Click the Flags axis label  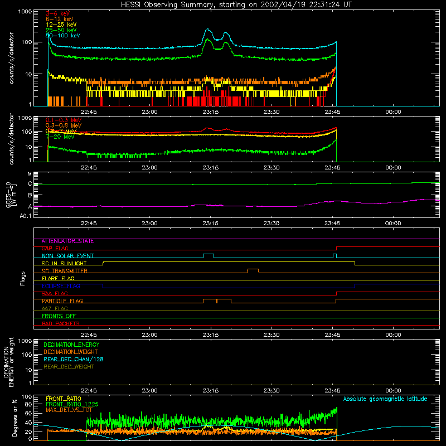click(23, 278)
